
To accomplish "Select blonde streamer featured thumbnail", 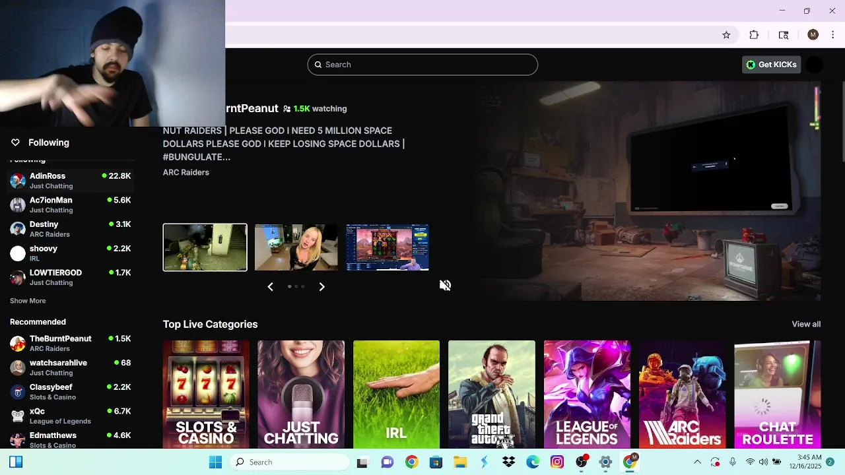I will tap(296, 247).
